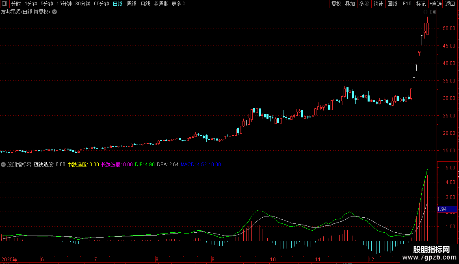The height and width of the screenshot is (264, 459).
Task: Expand the indicator panel settings arrow
Action: 3,164
